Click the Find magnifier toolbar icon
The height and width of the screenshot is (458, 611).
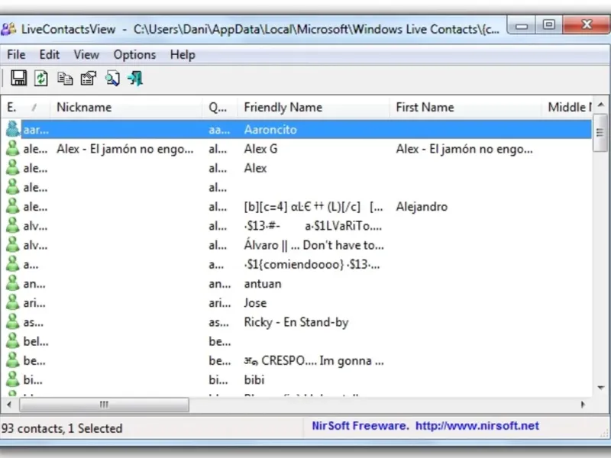[x=112, y=79]
